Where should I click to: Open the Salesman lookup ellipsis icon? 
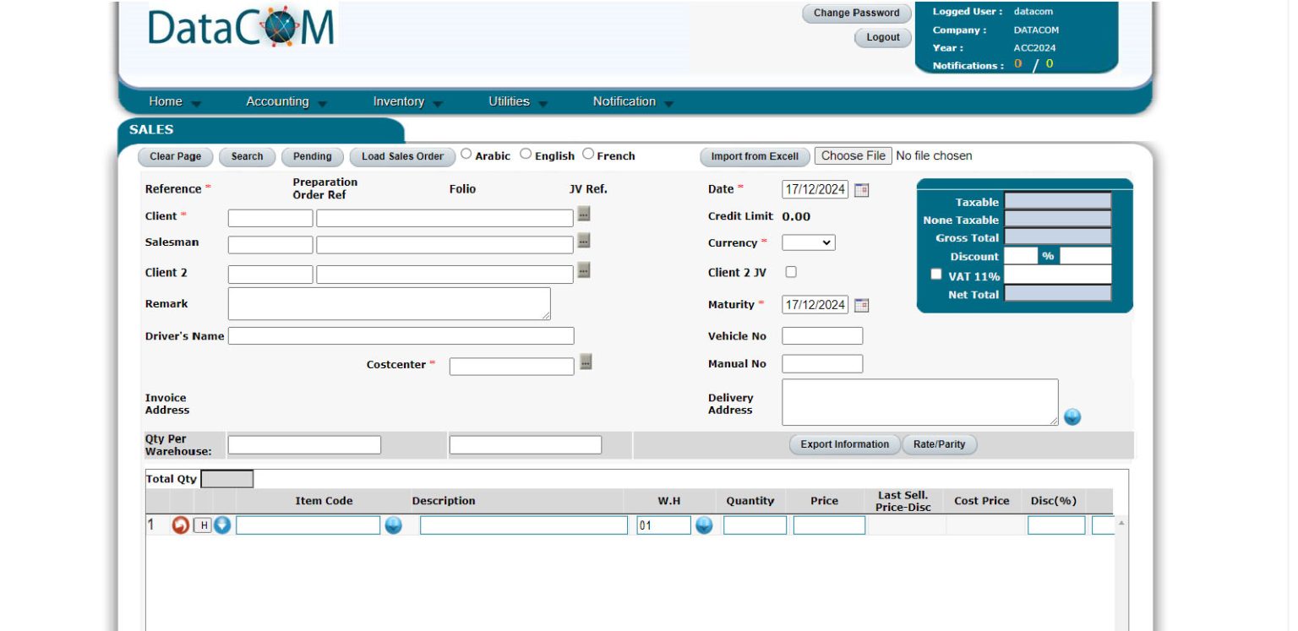coord(582,242)
